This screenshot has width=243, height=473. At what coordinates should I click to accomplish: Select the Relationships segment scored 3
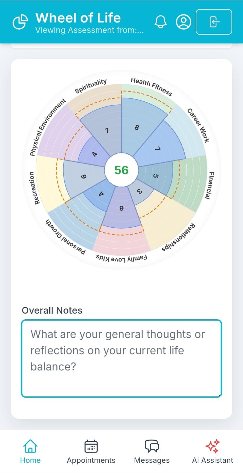(x=140, y=192)
